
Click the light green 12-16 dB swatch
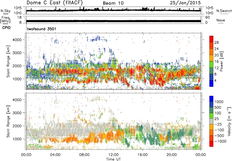211,64
